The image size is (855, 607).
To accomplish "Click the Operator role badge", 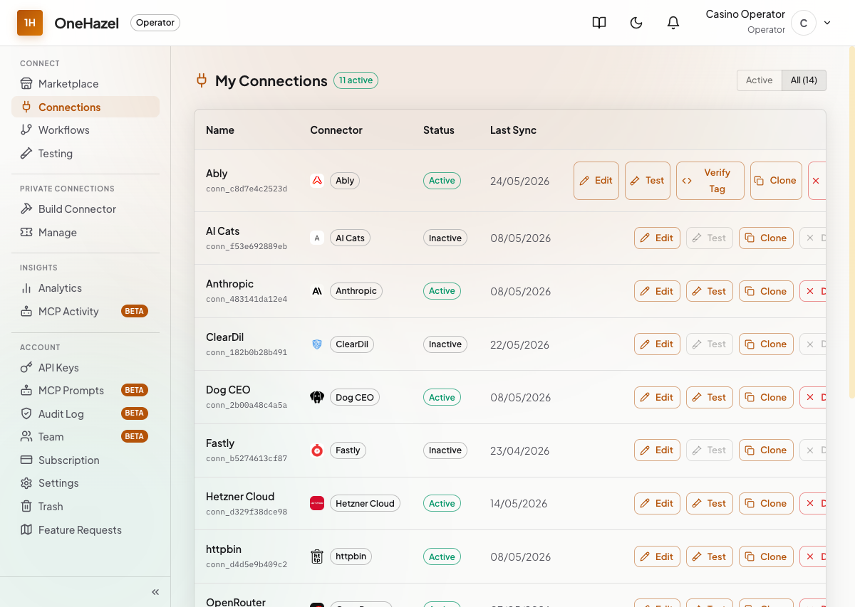I will point(155,23).
